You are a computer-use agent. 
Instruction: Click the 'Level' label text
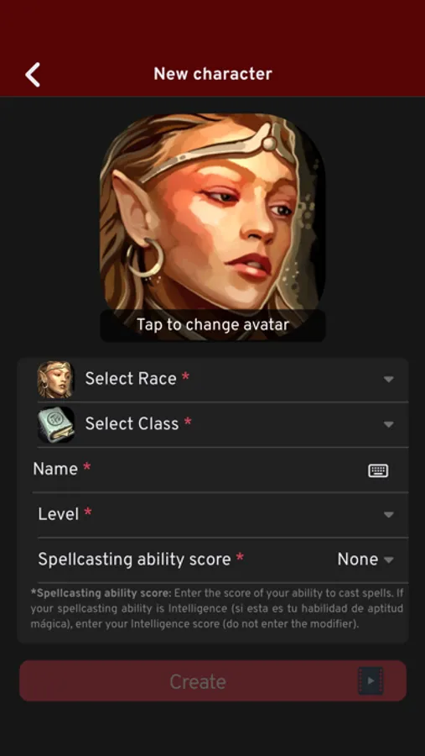(x=59, y=514)
